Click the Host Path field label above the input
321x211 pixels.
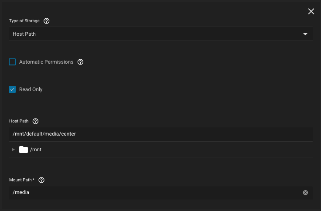19,121
